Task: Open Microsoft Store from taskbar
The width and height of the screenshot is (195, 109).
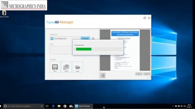Action: coord(65,106)
